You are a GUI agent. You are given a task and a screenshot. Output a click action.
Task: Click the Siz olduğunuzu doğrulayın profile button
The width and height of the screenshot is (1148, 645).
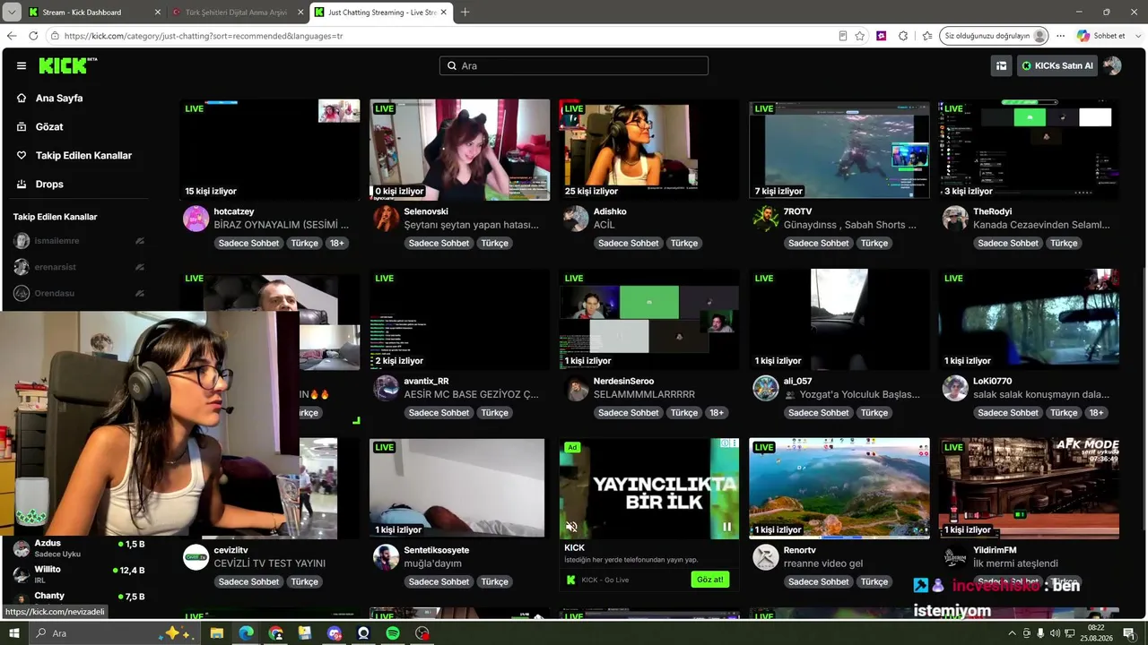[994, 36]
